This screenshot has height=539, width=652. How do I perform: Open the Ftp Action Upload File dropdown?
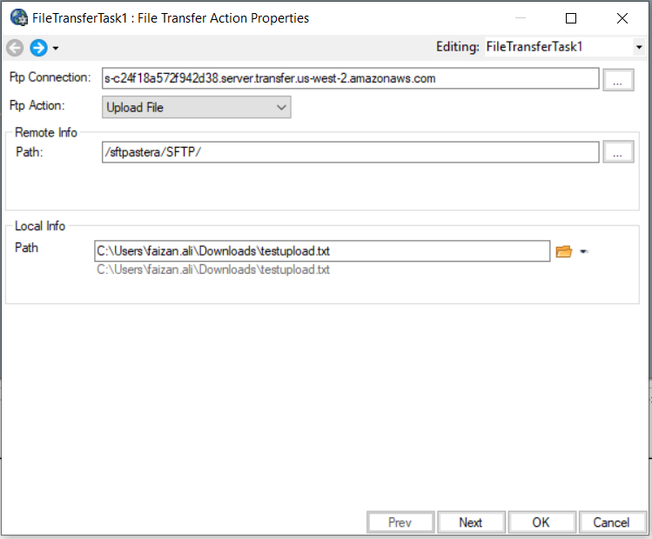(x=197, y=107)
